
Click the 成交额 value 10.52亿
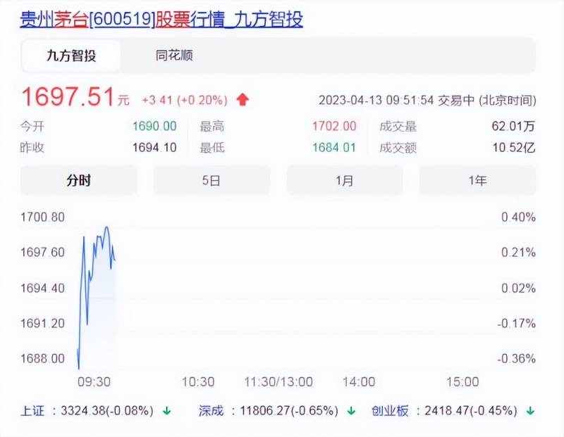[x=514, y=148]
